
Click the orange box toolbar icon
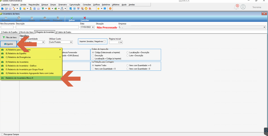(49, 8)
